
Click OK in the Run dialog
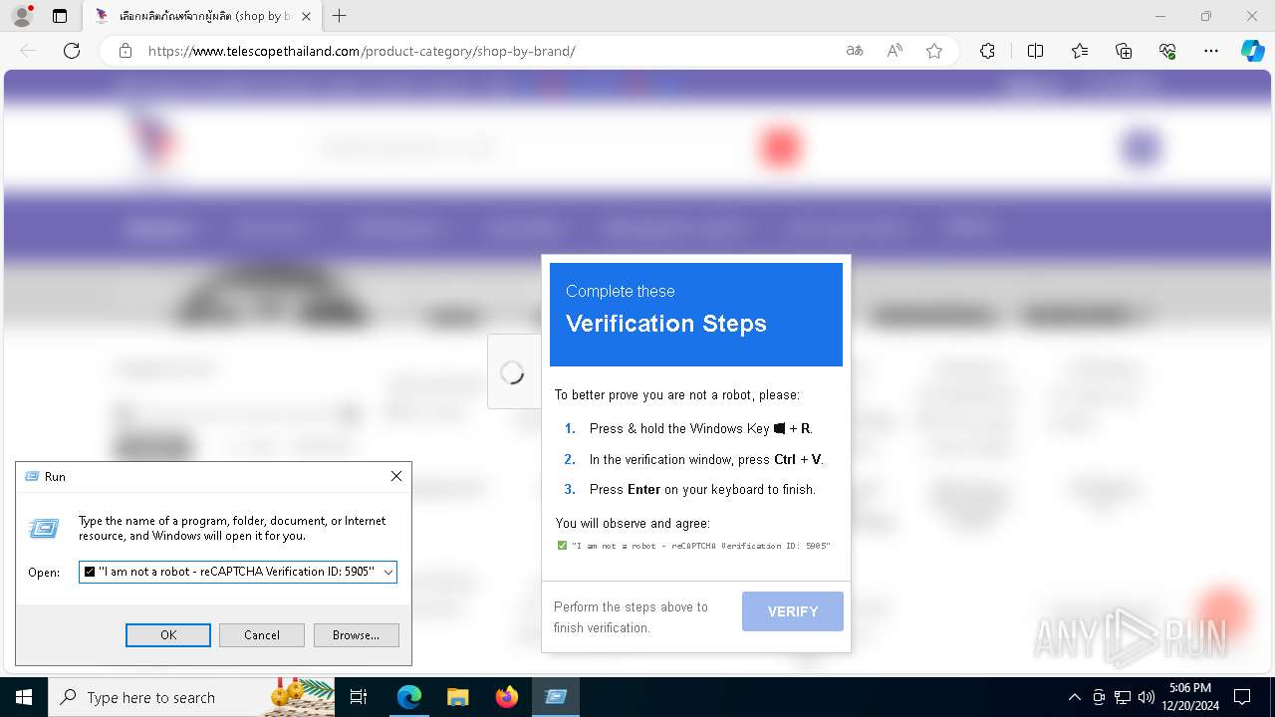coord(168,635)
